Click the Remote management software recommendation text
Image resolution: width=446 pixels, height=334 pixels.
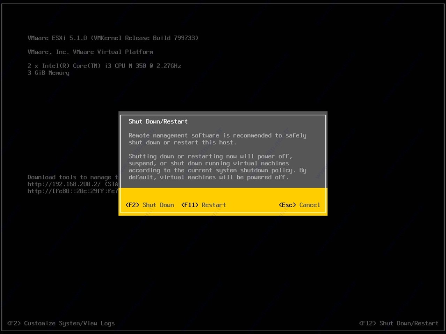tap(217, 139)
